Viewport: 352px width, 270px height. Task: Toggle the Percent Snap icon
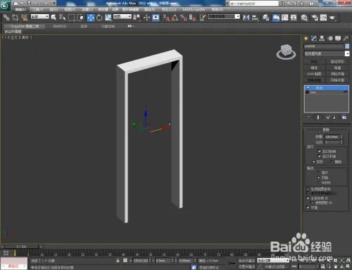[184, 18]
